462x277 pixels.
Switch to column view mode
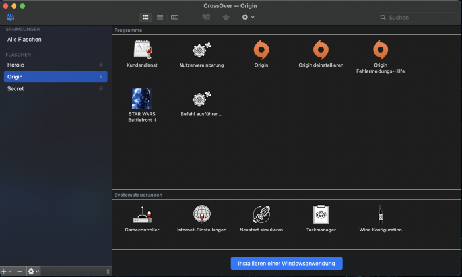pos(174,17)
